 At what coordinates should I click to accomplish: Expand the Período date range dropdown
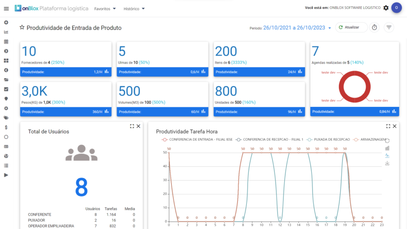point(329,28)
